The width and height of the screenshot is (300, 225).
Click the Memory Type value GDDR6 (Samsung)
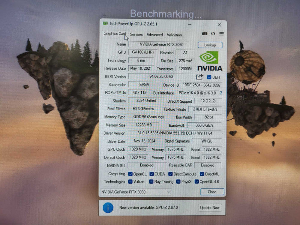pyautogui.click(x=148, y=117)
